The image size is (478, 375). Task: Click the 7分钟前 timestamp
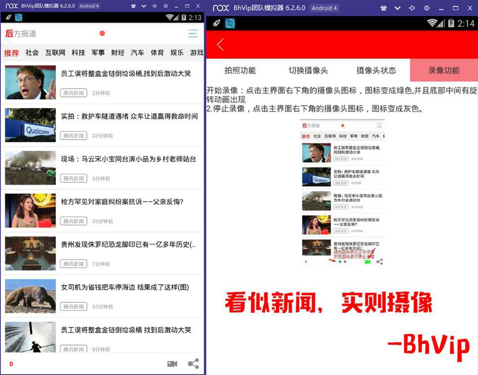101,264
